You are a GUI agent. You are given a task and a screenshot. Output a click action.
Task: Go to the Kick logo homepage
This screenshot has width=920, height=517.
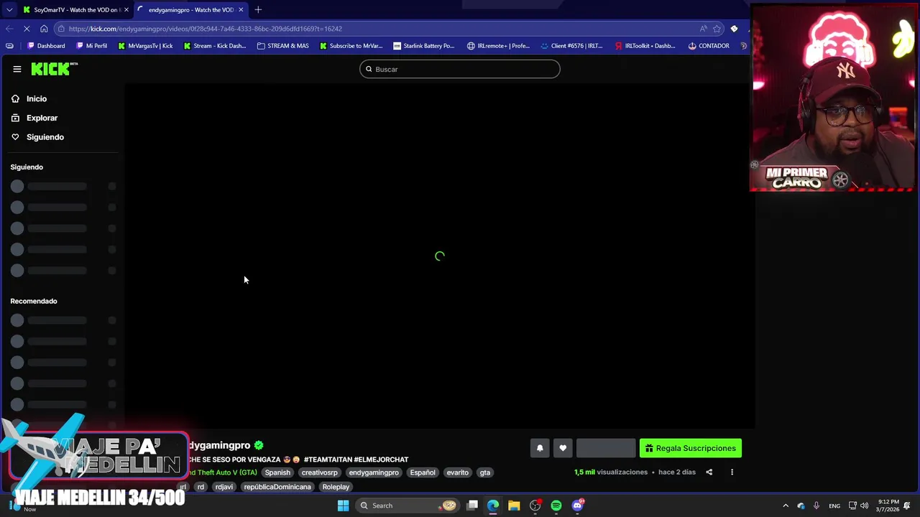point(54,69)
